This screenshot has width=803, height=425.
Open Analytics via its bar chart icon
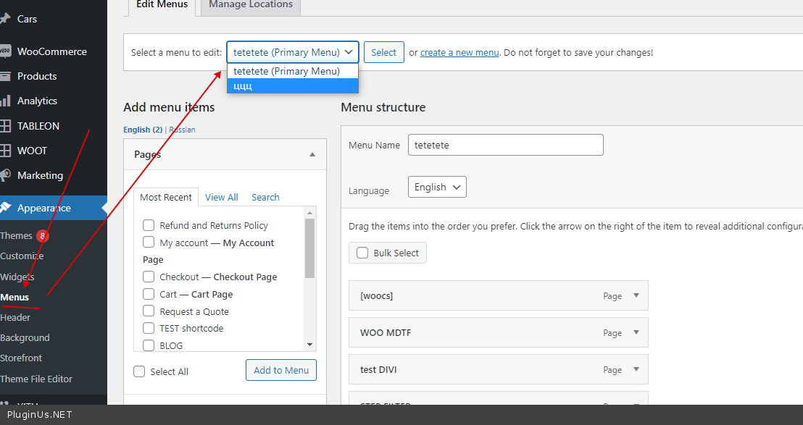(x=5, y=101)
